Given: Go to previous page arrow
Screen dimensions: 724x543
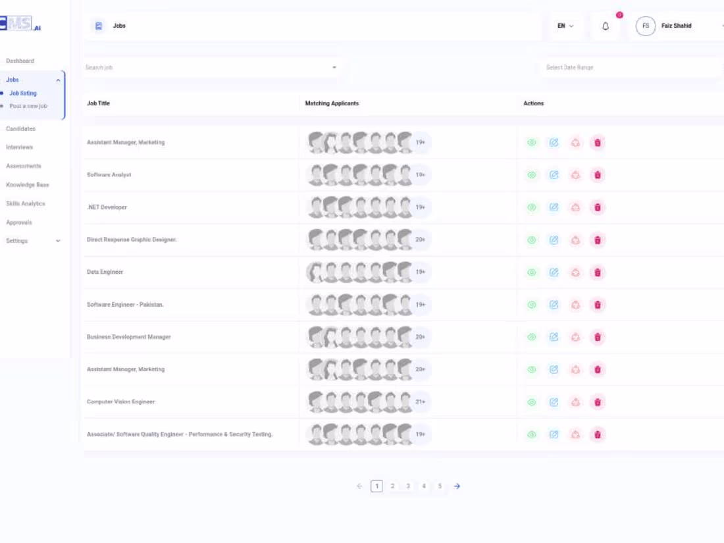Looking at the screenshot, I should click(x=359, y=486).
